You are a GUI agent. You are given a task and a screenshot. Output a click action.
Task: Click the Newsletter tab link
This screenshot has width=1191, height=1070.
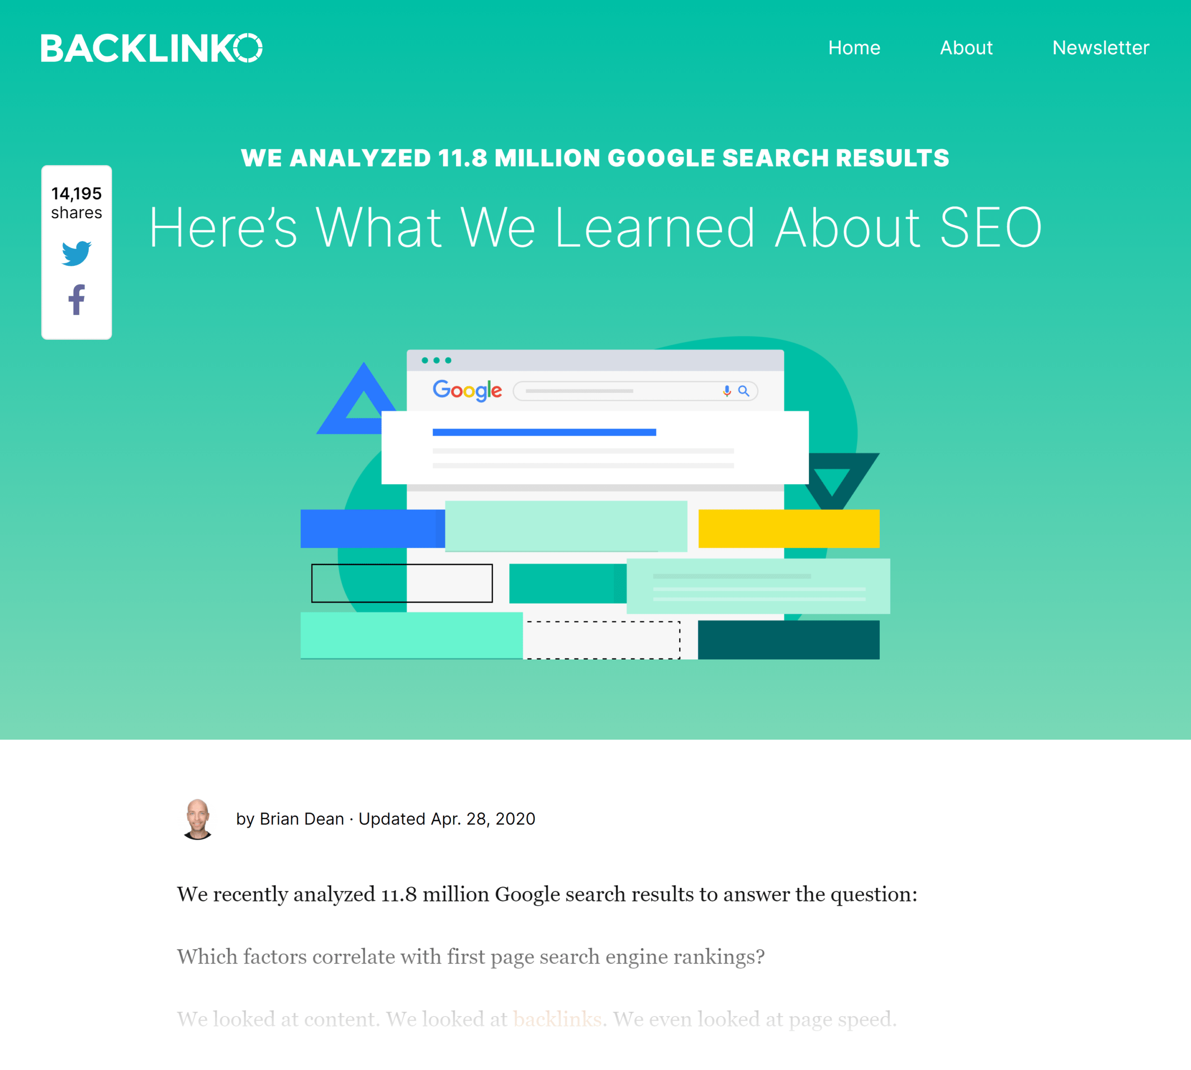click(1100, 47)
